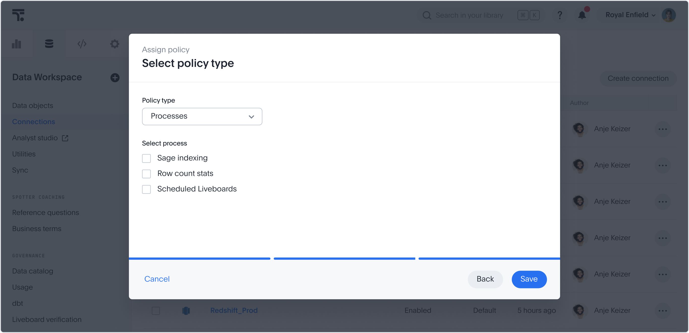Open the notifications bell icon
The width and height of the screenshot is (689, 333).
[582, 15]
